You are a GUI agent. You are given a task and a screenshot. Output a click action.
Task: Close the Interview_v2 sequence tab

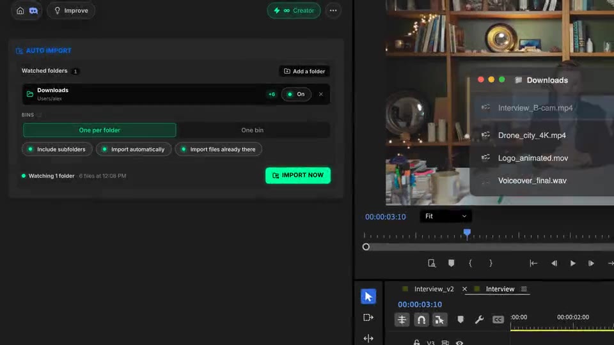(x=464, y=289)
